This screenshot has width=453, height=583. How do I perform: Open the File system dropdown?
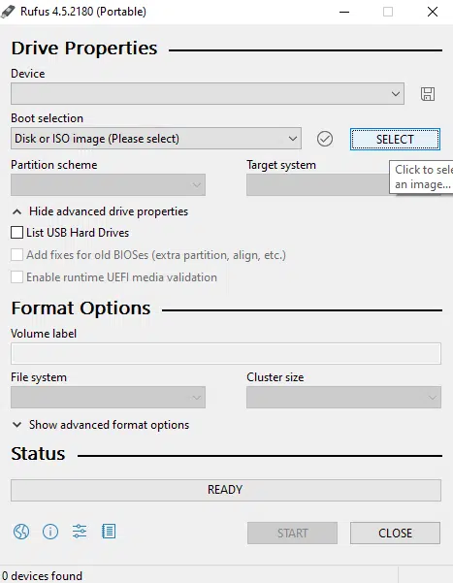108,397
